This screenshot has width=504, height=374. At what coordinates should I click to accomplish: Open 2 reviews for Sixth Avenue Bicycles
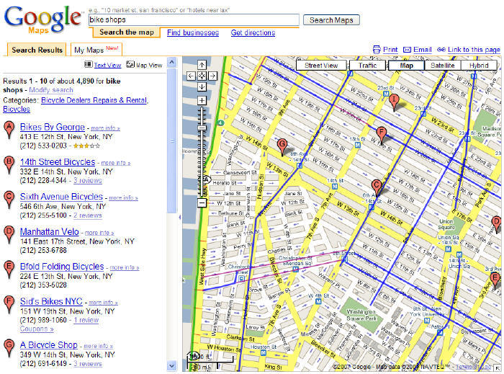[x=87, y=215]
